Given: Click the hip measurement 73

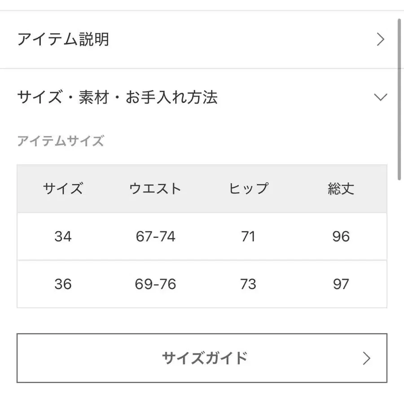Looking at the screenshot, I should click(249, 284).
